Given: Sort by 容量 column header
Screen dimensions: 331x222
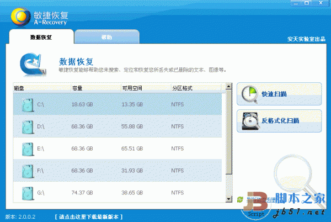Looking at the screenshot, I should 96,88.
